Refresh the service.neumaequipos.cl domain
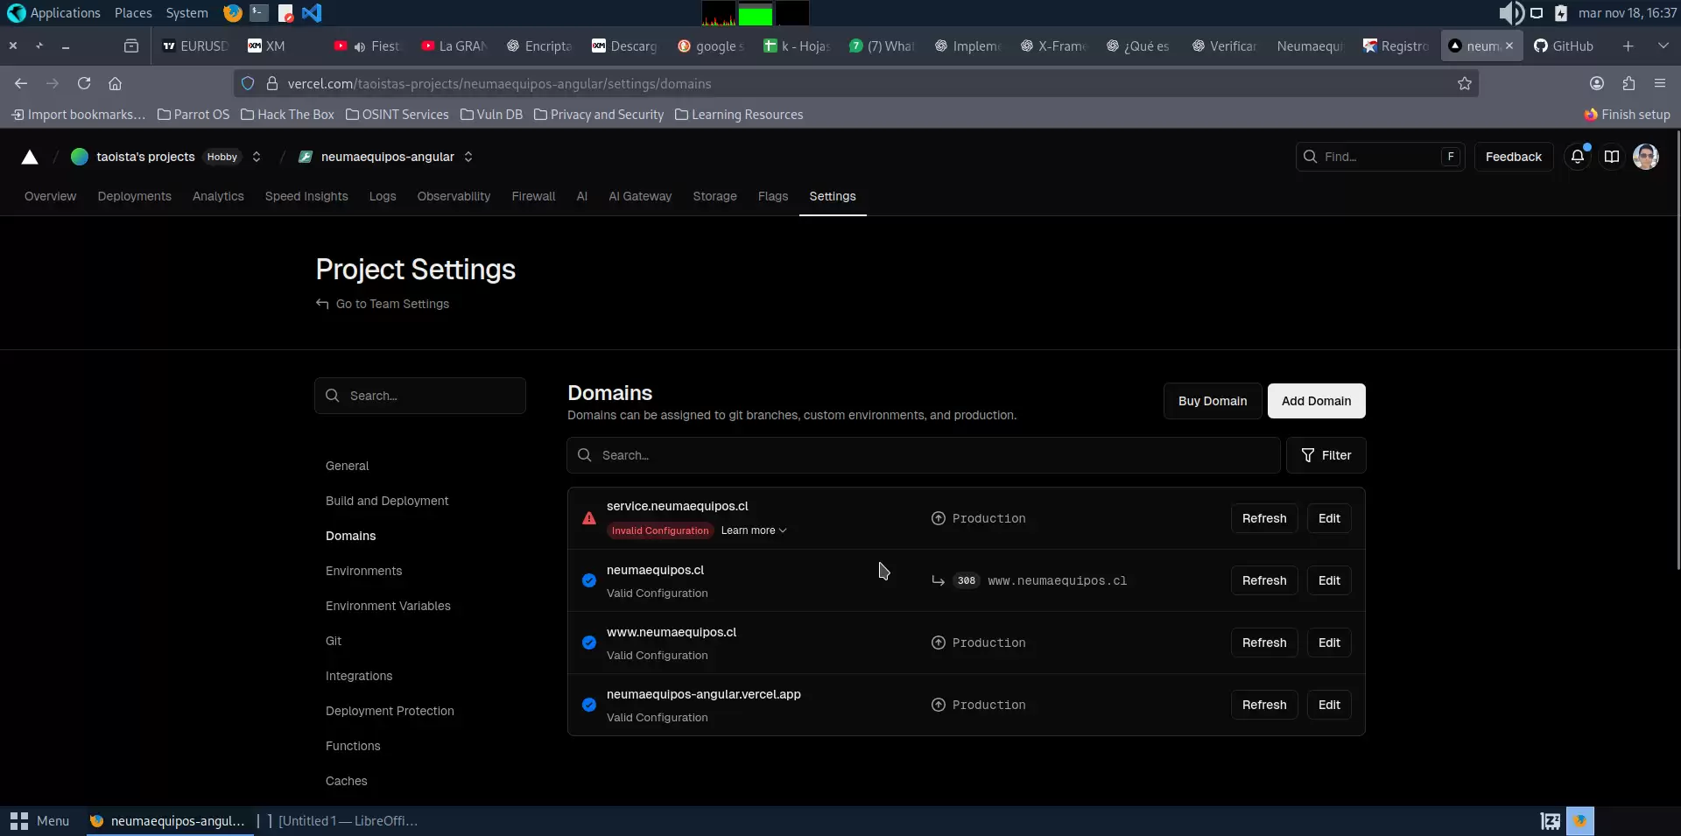 tap(1263, 518)
